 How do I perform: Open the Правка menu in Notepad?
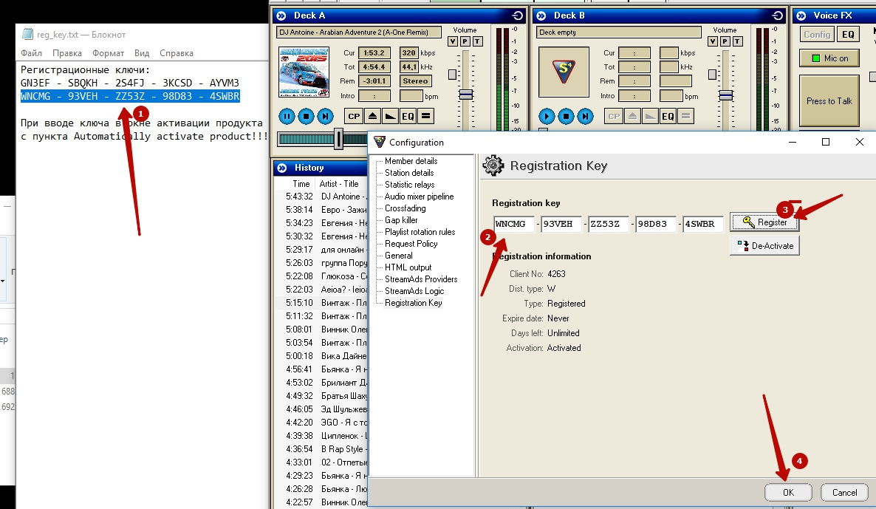(x=67, y=53)
